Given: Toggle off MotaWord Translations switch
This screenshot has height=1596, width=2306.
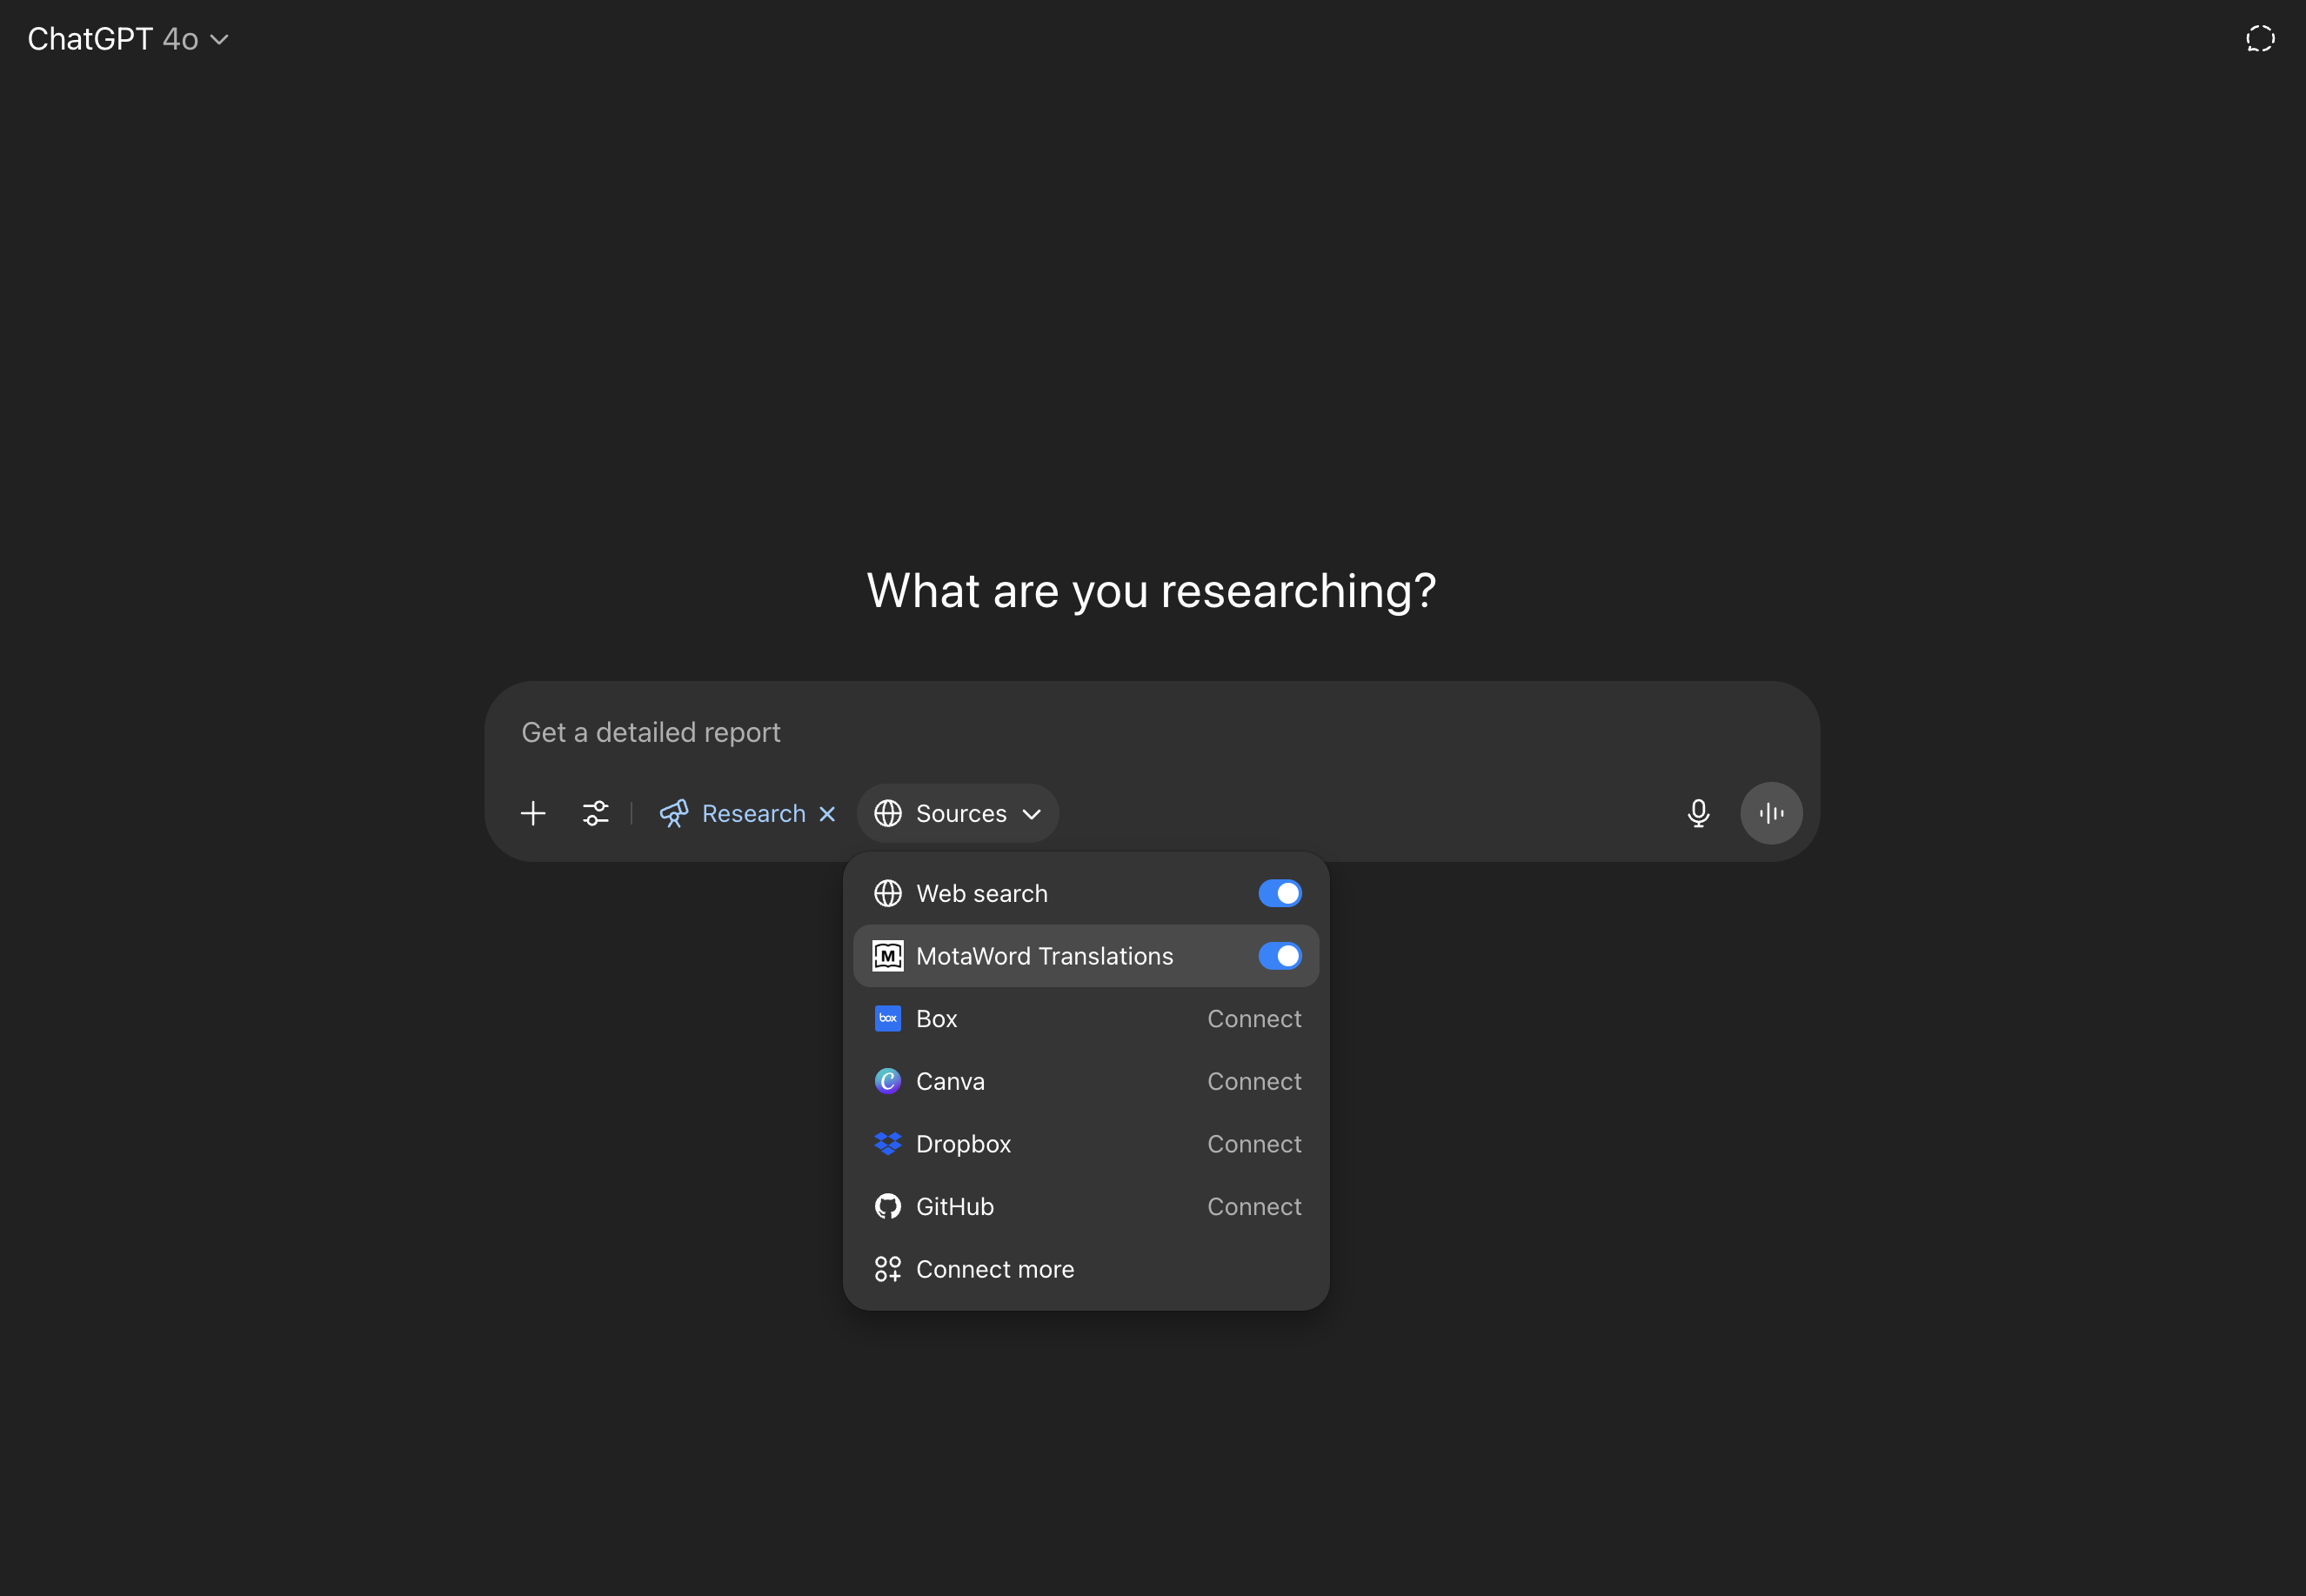Looking at the screenshot, I should 1280,956.
